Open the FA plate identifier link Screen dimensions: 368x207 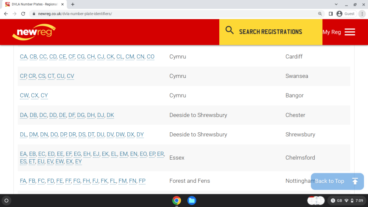pos(23,181)
